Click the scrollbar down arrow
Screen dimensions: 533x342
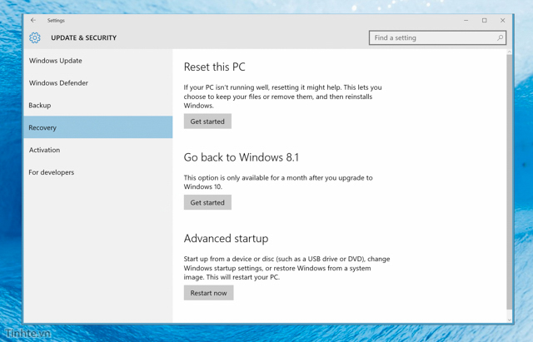tap(509, 320)
